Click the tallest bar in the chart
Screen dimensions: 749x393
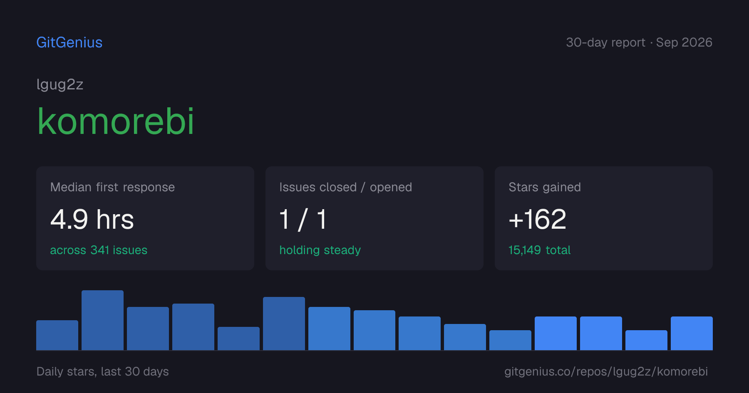coord(102,320)
